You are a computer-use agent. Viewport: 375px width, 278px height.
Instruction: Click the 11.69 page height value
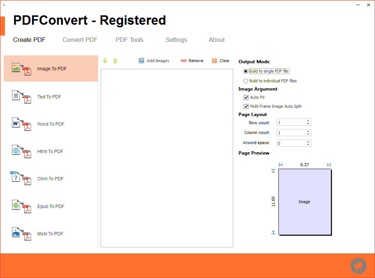pos(273,202)
